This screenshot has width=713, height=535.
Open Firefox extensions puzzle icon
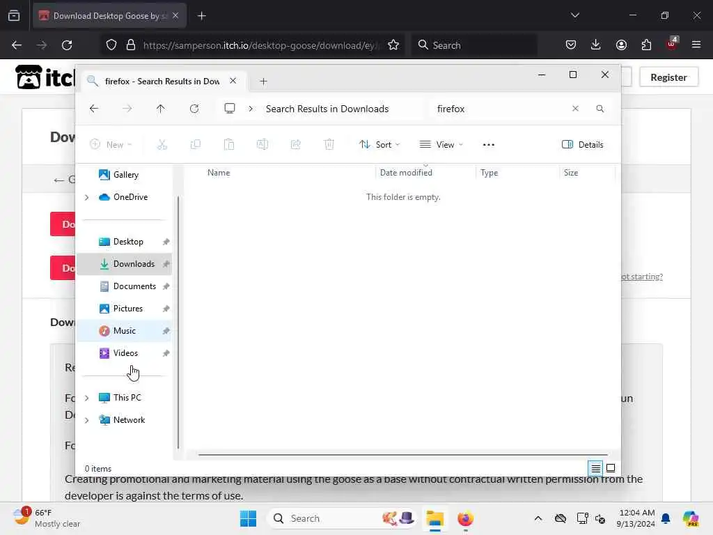pyautogui.click(x=646, y=45)
